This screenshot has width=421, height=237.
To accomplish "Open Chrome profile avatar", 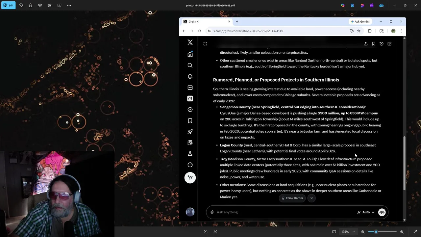I will (393, 31).
